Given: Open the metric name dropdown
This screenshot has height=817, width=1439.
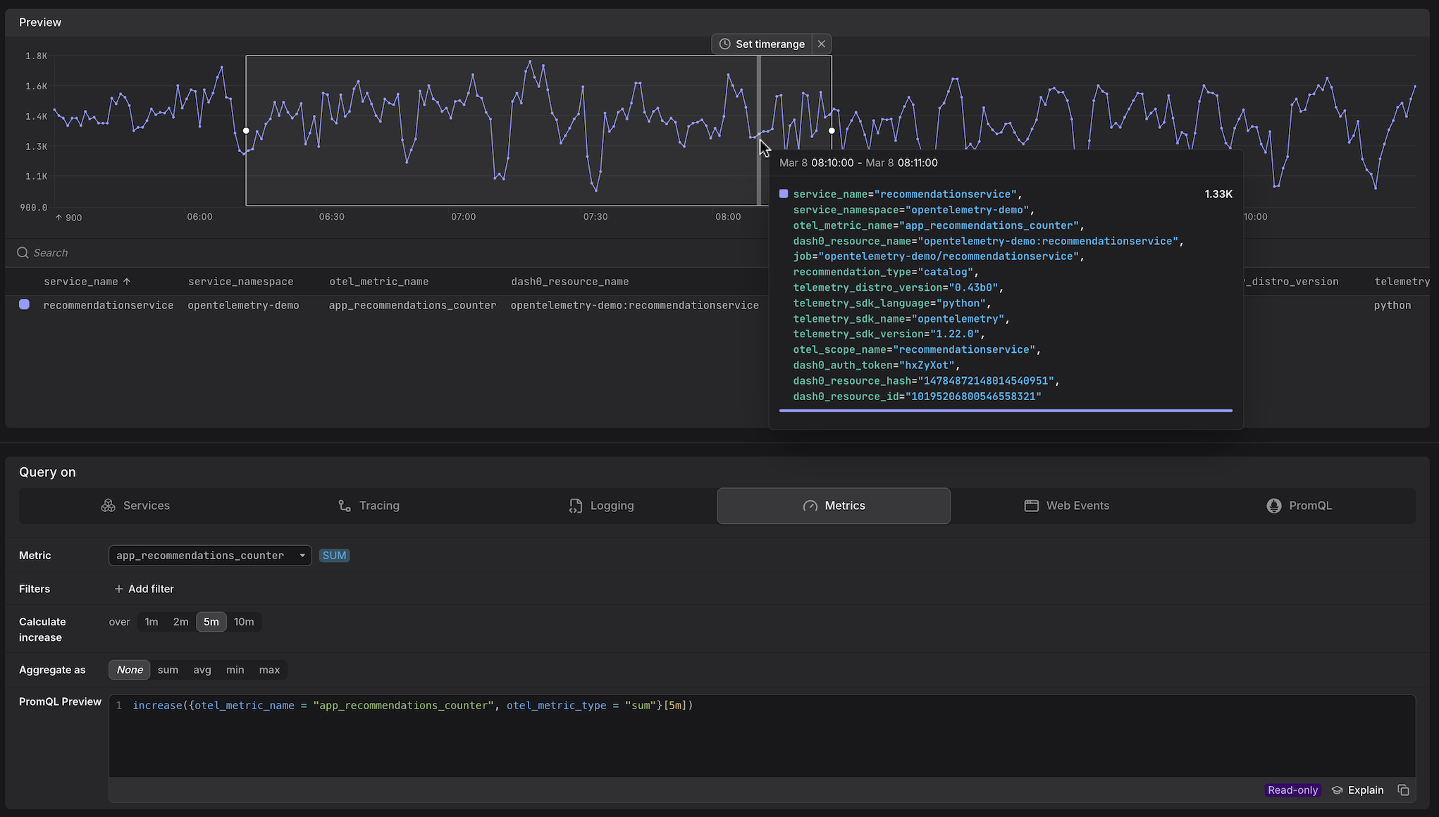Looking at the screenshot, I should (210, 556).
